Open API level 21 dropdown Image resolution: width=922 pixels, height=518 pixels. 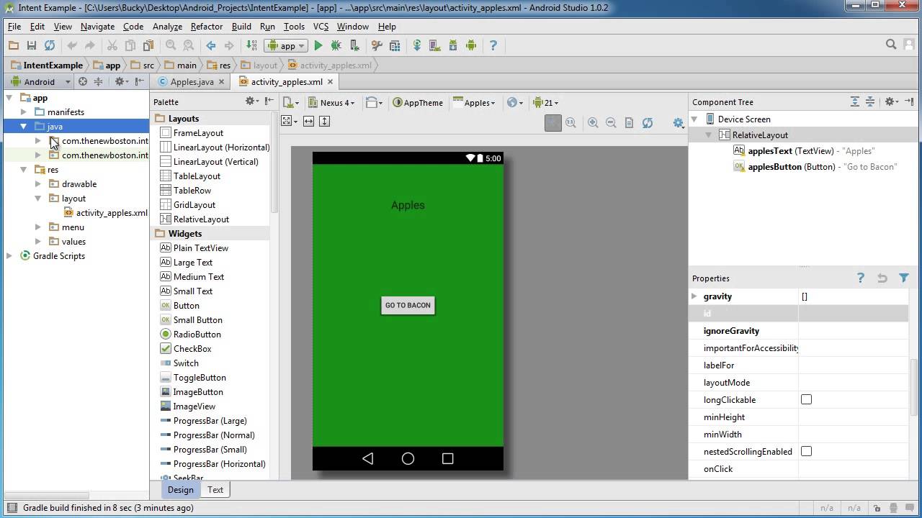tap(545, 103)
